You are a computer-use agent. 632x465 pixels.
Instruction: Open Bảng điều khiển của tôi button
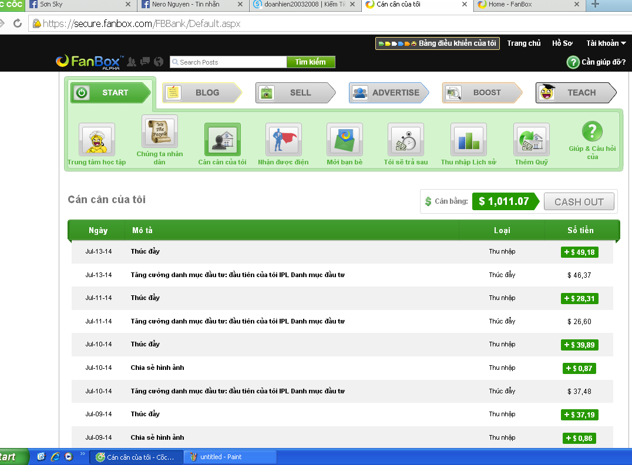(x=438, y=43)
